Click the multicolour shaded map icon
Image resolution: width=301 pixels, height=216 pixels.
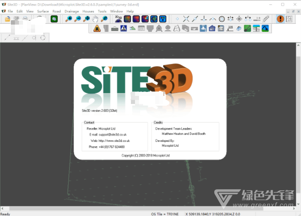(x=145, y=19)
